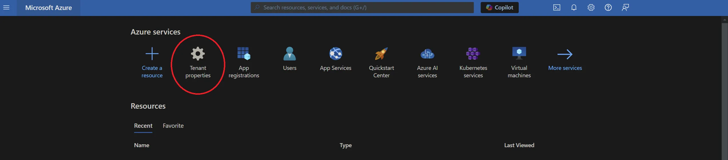Image resolution: width=728 pixels, height=160 pixels.
Task: Click the Microsoft Azure home title
Action: click(x=48, y=8)
